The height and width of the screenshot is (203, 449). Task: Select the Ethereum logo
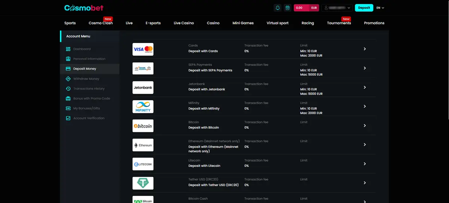pos(143,145)
